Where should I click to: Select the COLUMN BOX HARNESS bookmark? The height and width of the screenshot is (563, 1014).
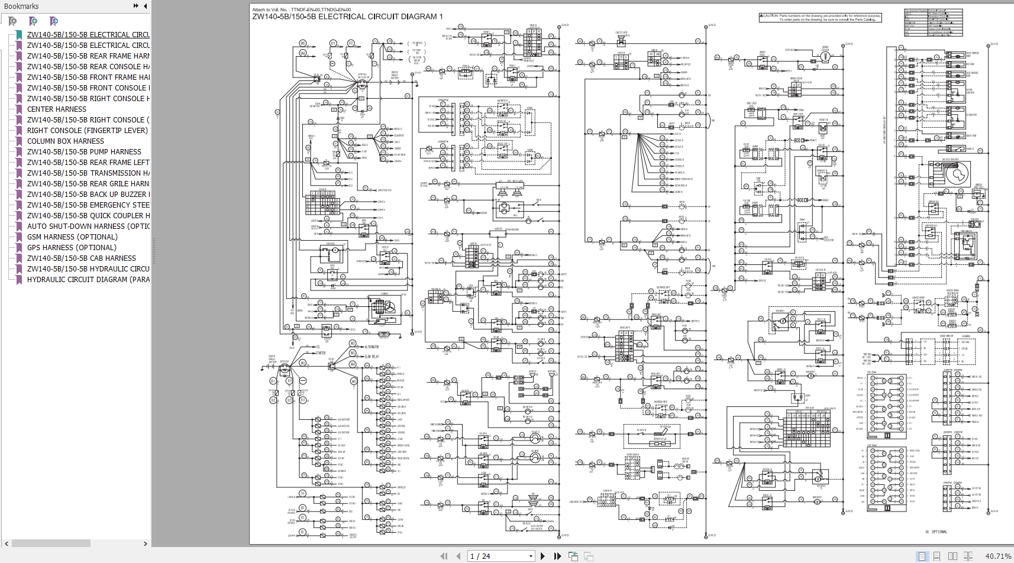tap(66, 141)
